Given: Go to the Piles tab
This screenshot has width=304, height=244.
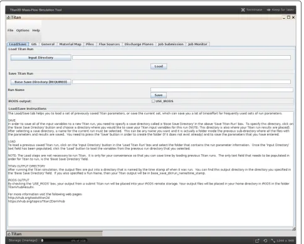Looking at the screenshot, I should click(x=90, y=44).
